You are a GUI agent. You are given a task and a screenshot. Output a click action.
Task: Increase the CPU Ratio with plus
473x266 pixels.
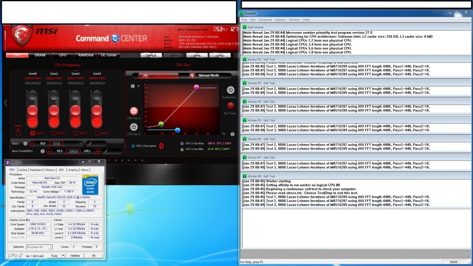coord(80,144)
